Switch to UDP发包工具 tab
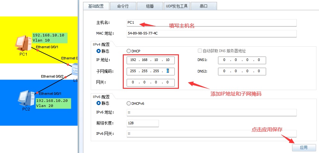Viewport: 319px width, 153px height. click(177, 6)
